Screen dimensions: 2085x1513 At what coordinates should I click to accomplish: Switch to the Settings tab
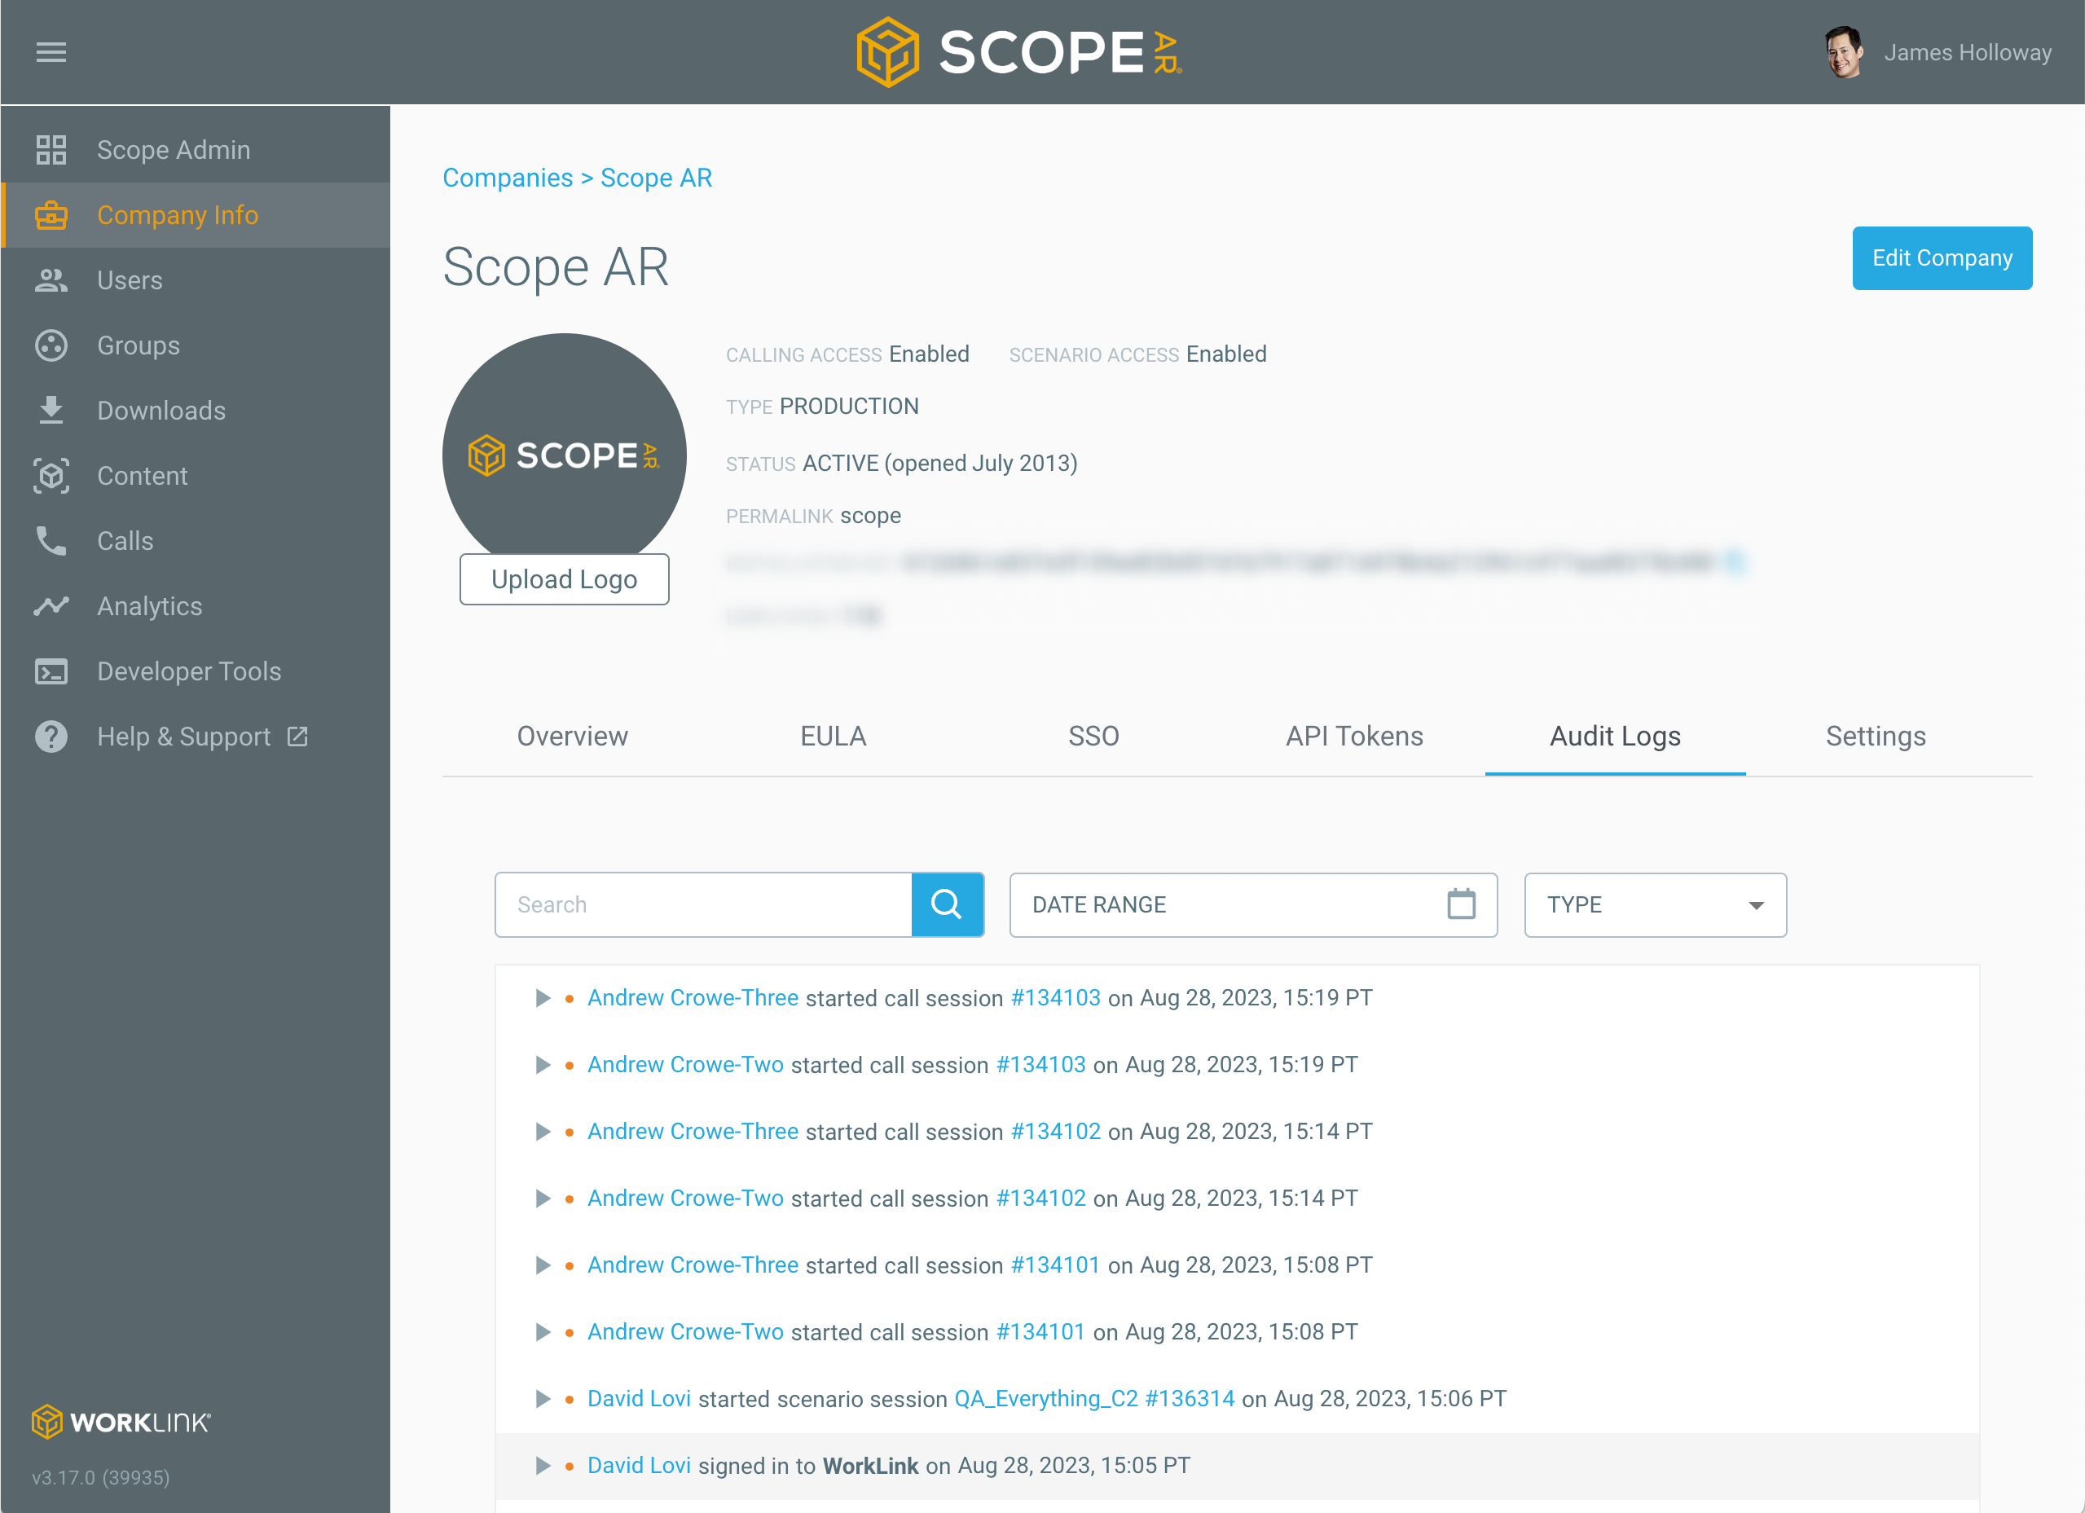[1875, 737]
